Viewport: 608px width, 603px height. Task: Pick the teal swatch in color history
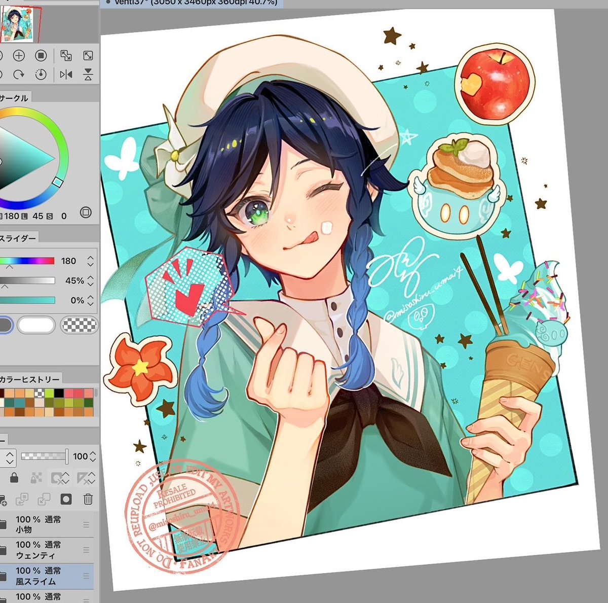coord(20,403)
